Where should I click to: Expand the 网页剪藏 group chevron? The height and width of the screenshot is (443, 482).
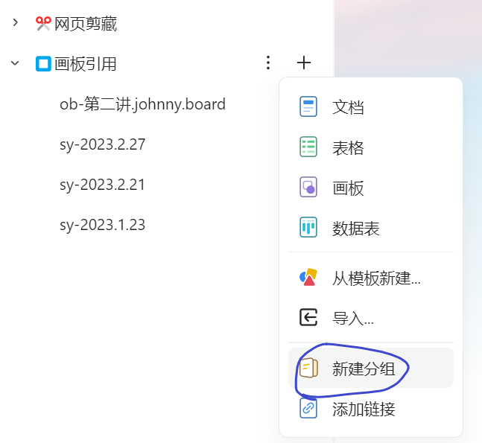point(15,22)
